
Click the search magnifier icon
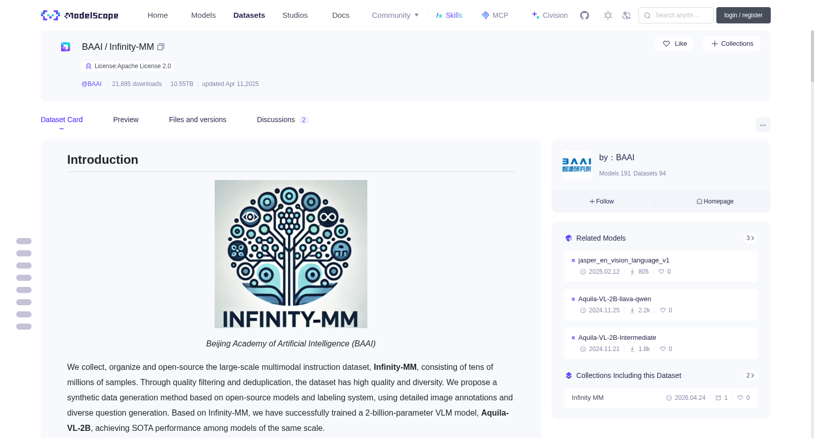pyautogui.click(x=648, y=15)
